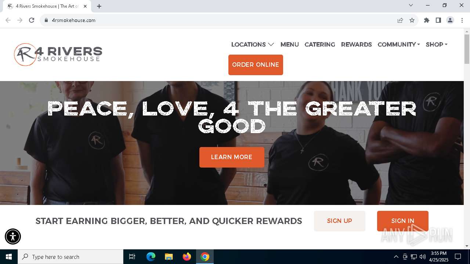Open the Menu navigation item
Viewport: 470px width, 264px height.
(290, 44)
